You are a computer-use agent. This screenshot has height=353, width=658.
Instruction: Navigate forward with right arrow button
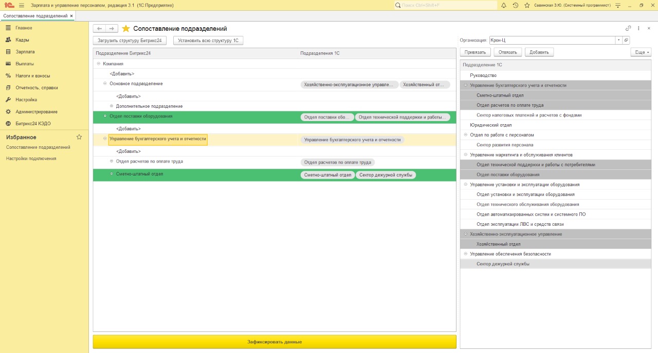[x=112, y=29]
